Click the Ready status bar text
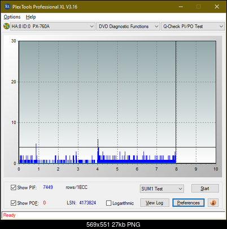Screen dimensions: 227x229 point(9,215)
